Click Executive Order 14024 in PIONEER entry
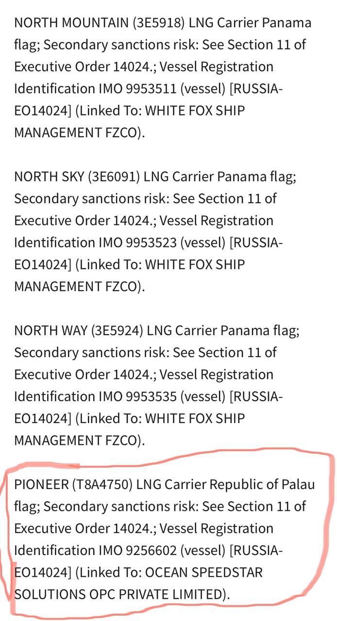This screenshot has width=337, height=621. pos(81,528)
